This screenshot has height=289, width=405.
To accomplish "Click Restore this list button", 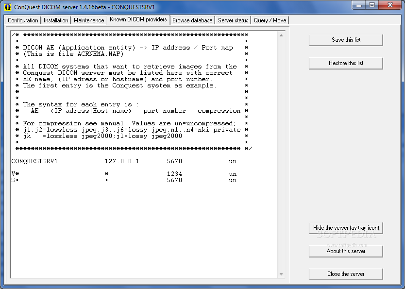I will [x=346, y=63].
